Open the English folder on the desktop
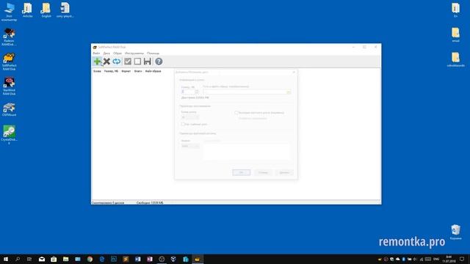Viewport: 470px width, 264px height. [x=46, y=10]
